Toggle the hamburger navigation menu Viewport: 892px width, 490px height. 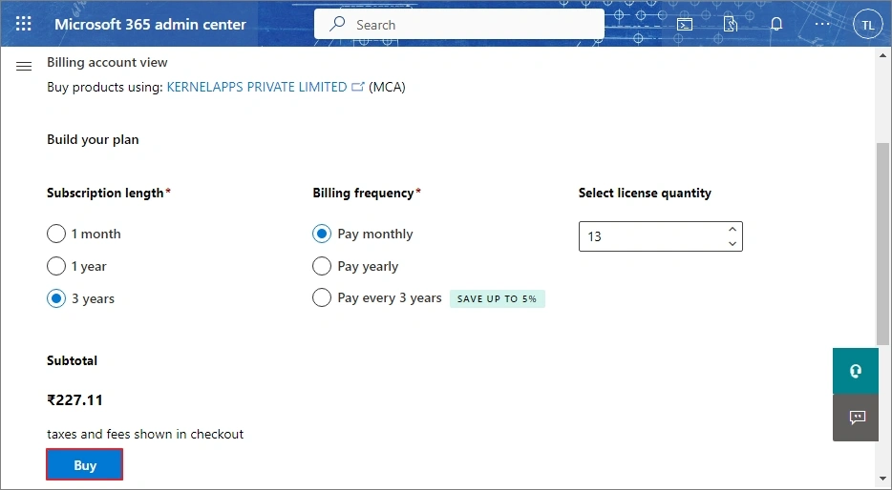(24, 67)
